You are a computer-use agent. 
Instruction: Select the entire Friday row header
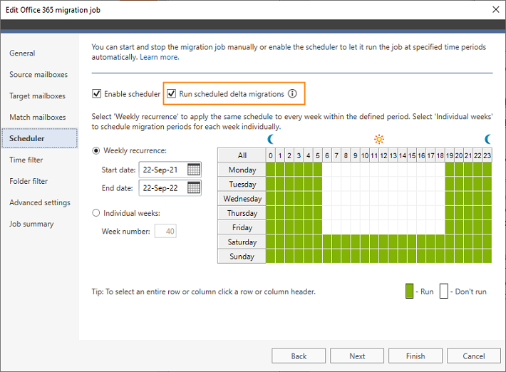(242, 227)
